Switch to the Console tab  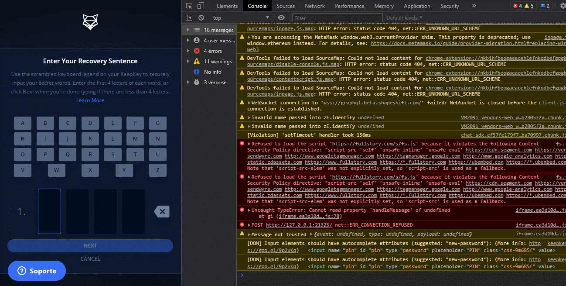(257, 6)
